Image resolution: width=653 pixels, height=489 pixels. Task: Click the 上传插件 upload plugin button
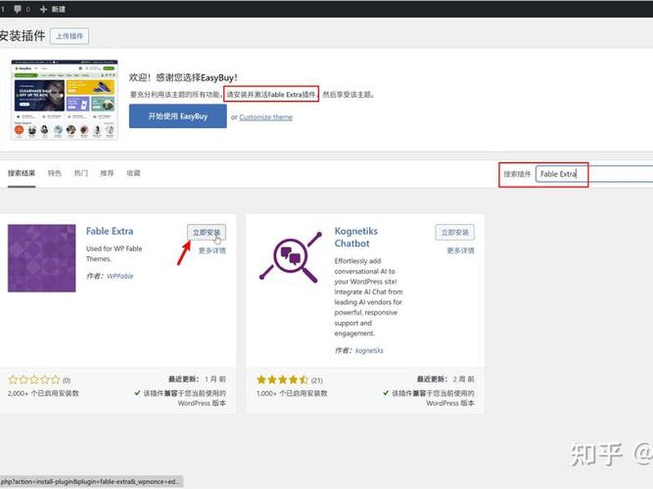click(69, 36)
